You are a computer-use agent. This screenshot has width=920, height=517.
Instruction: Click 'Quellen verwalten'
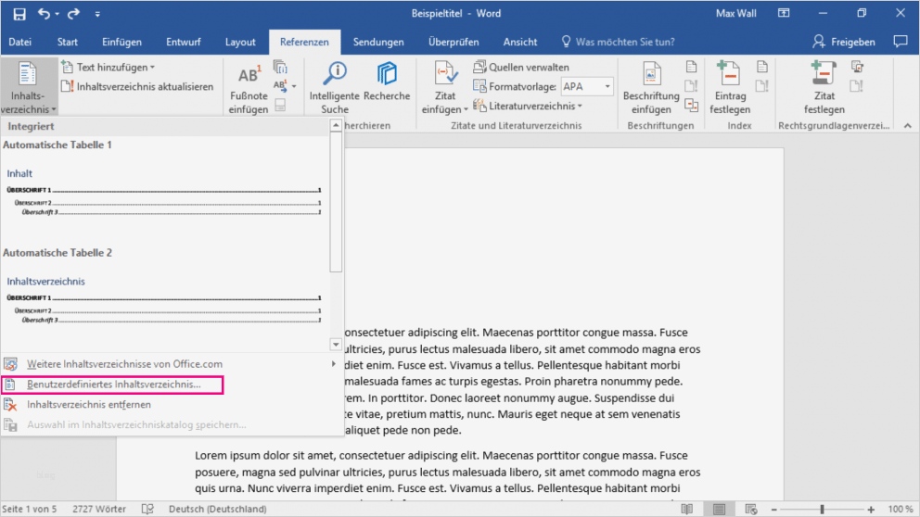(x=521, y=68)
